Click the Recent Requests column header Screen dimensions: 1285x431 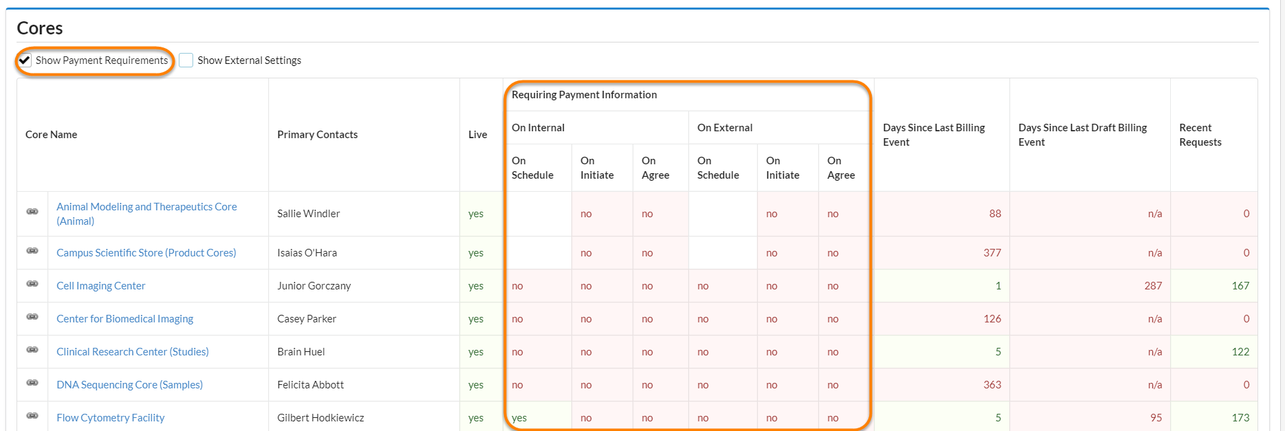[1200, 135]
